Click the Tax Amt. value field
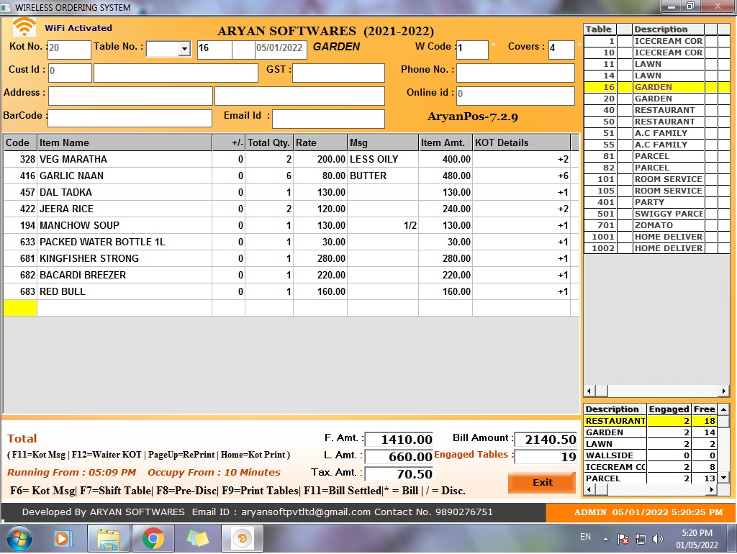The height and width of the screenshot is (554, 737). pyautogui.click(x=399, y=473)
